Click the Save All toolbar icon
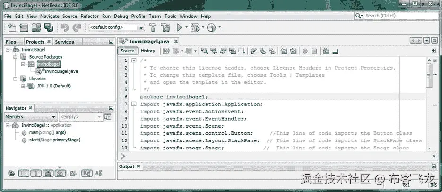The width and height of the screenshot is (442, 192). (x=49, y=27)
